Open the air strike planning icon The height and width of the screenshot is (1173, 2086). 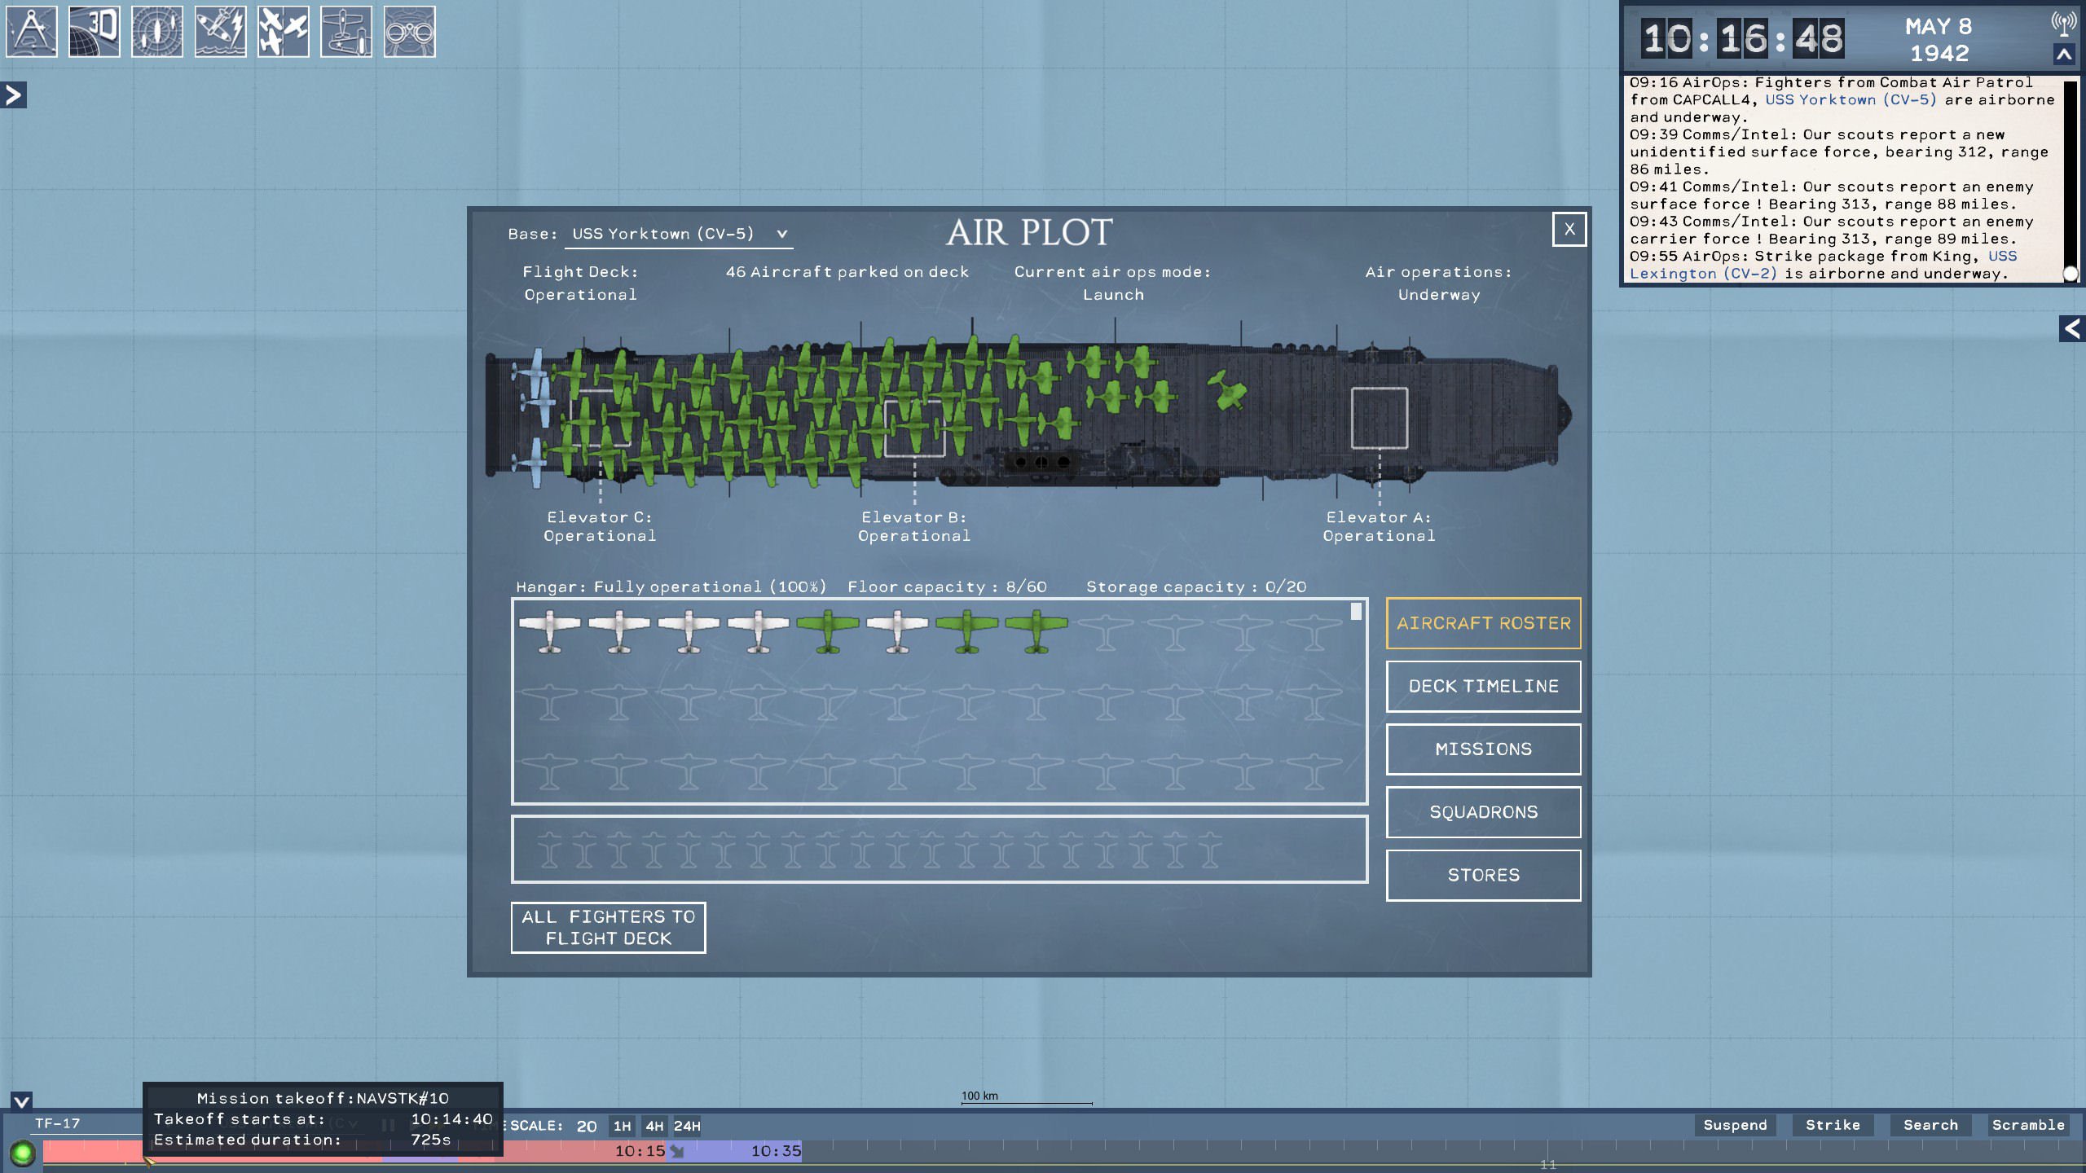point(221,32)
